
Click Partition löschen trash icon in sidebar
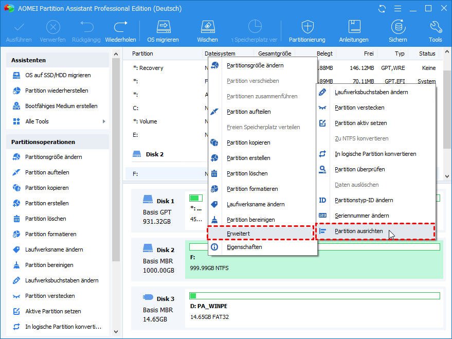pyautogui.click(x=17, y=219)
